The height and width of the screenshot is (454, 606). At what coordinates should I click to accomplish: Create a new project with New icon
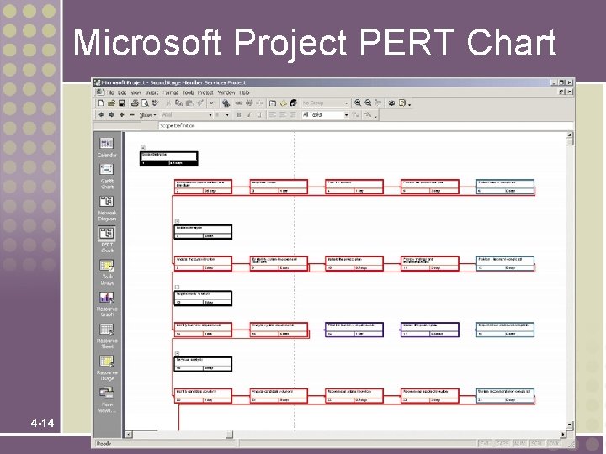click(x=101, y=103)
